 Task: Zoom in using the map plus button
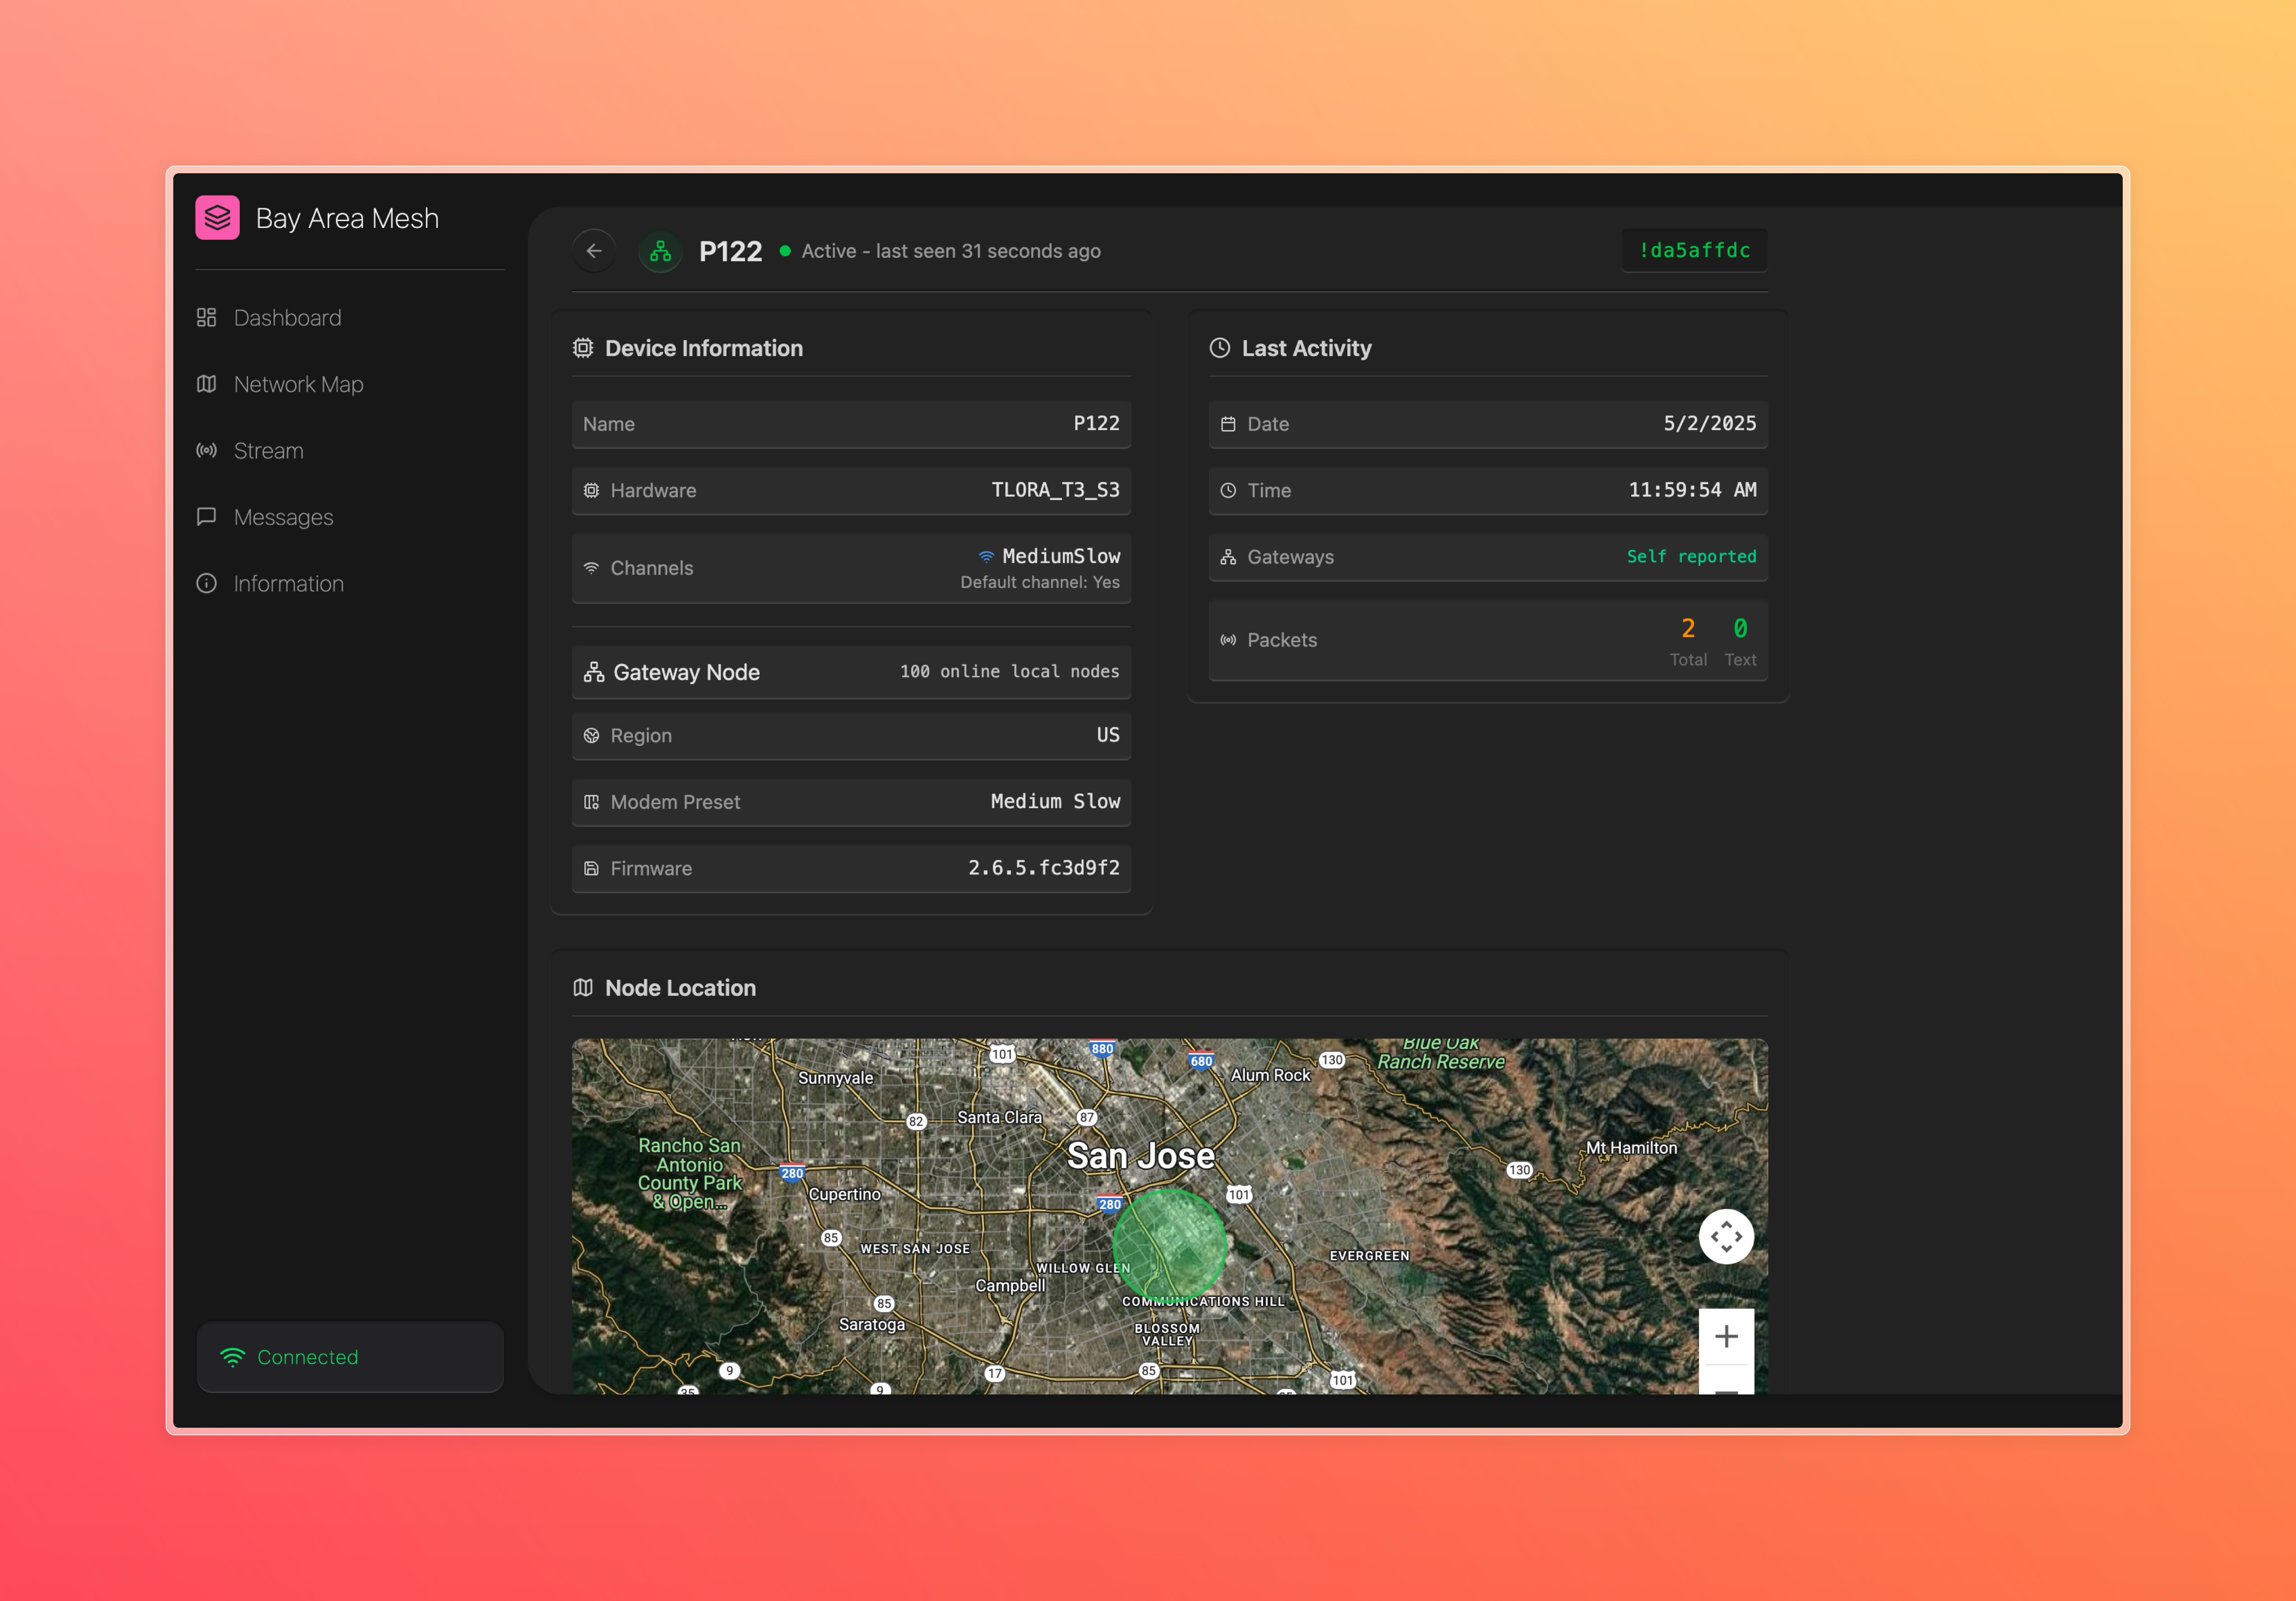pyautogui.click(x=1726, y=1336)
